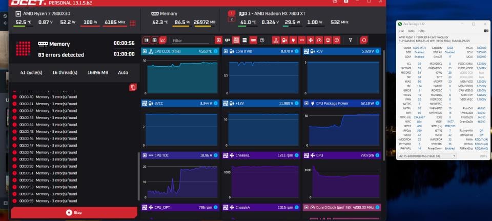Stop the running memory test
This screenshot has width=492, height=221.
click(74, 212)
